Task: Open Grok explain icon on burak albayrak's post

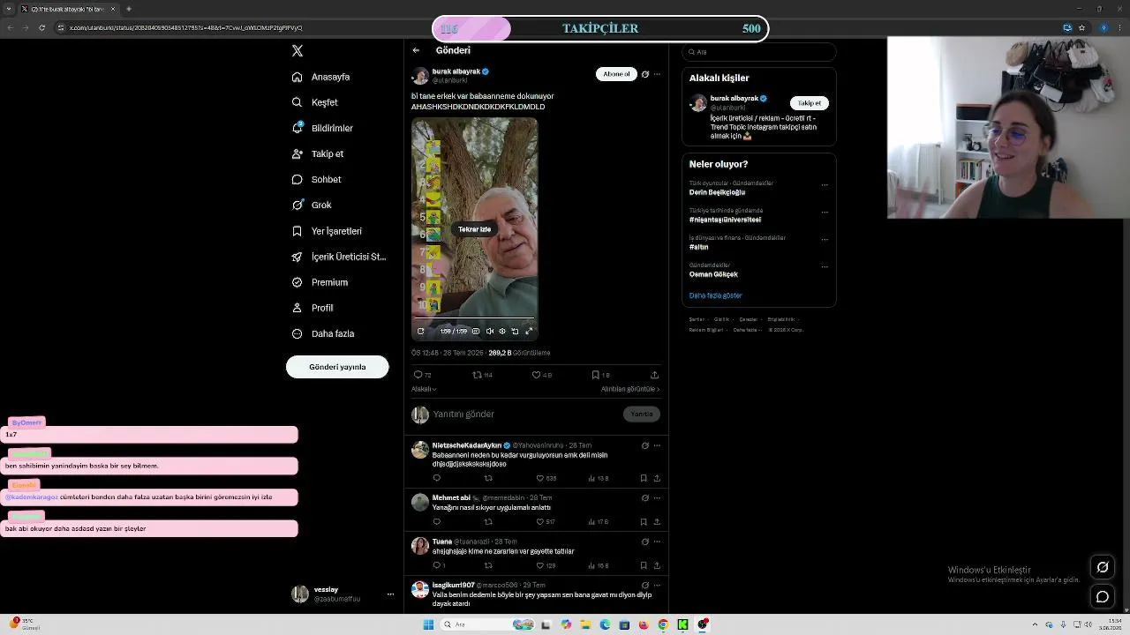Action: (645, 74)
